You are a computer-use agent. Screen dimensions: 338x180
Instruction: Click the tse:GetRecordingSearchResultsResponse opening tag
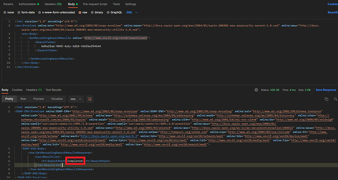[60, 153]
